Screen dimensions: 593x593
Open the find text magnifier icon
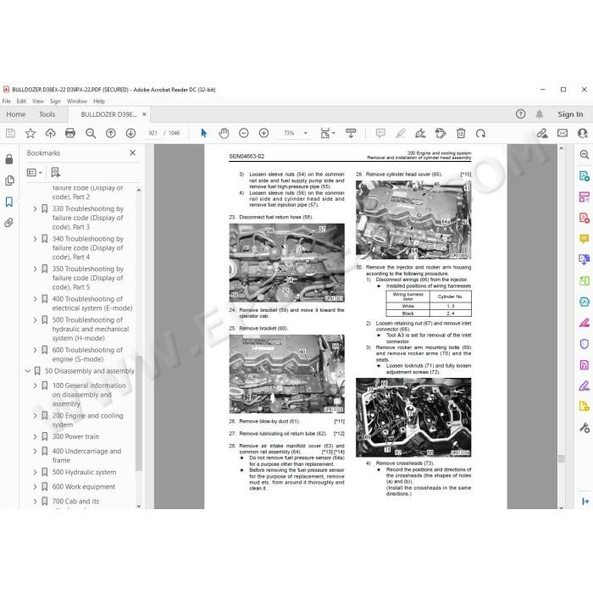point(91,133)
